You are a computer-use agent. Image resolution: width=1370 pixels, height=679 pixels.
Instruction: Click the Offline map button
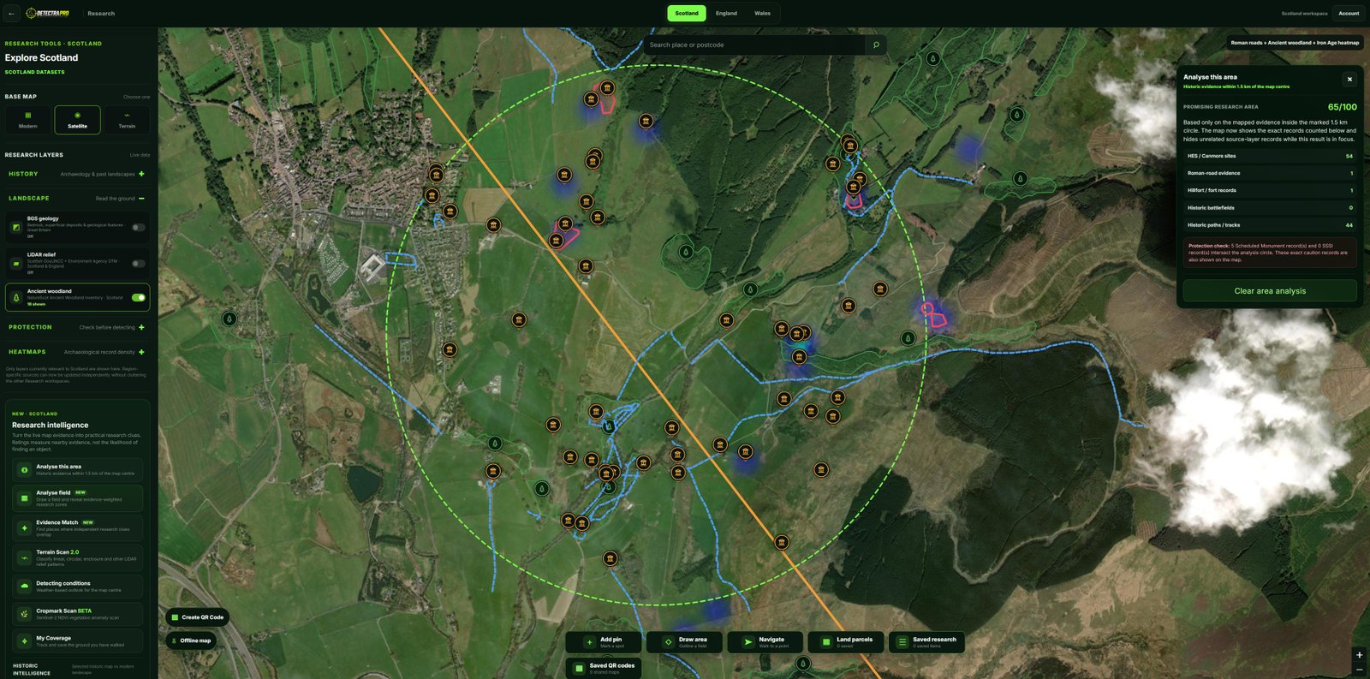coord(191,640)
